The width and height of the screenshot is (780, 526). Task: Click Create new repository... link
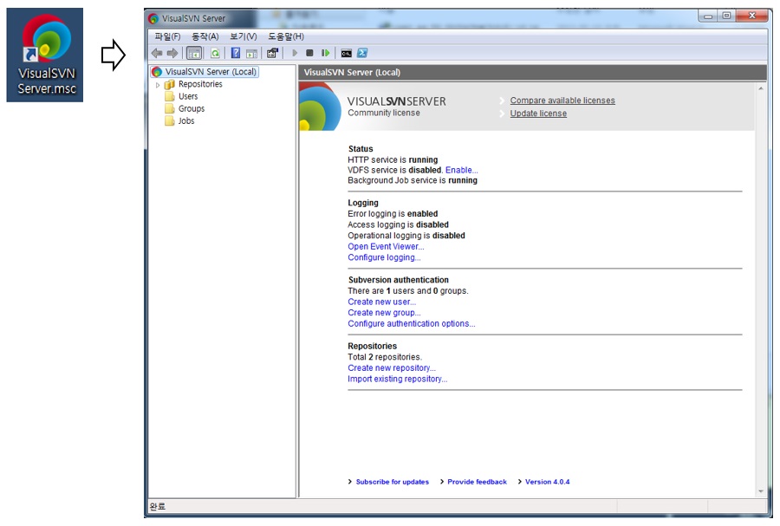point(392,368)
